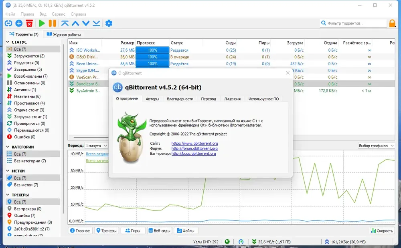Click the orange pause icon in toolbar
The height and width of the screenshot is (248, 401).
click(53, 24)
